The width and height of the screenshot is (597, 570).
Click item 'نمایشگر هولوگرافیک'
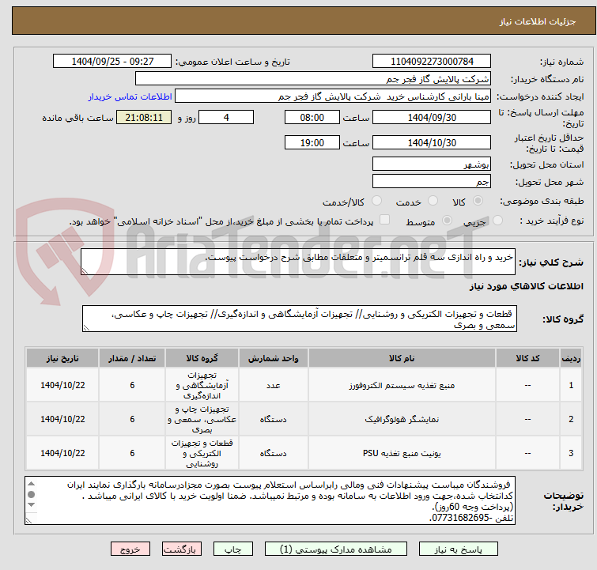tap(402, 419)
